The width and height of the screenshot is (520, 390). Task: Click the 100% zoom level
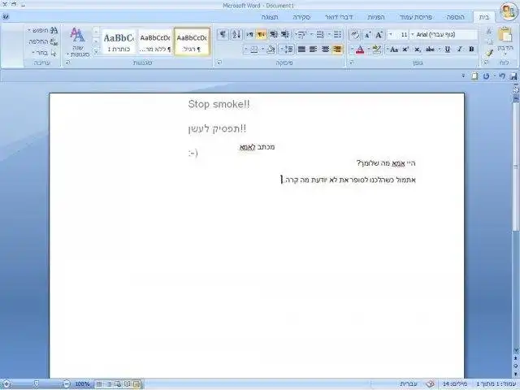[82, 384]
